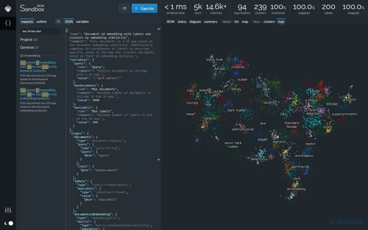368x230 pixels.
Task: Click the 'MSSM' map label
Action: (x=332, y=104)
